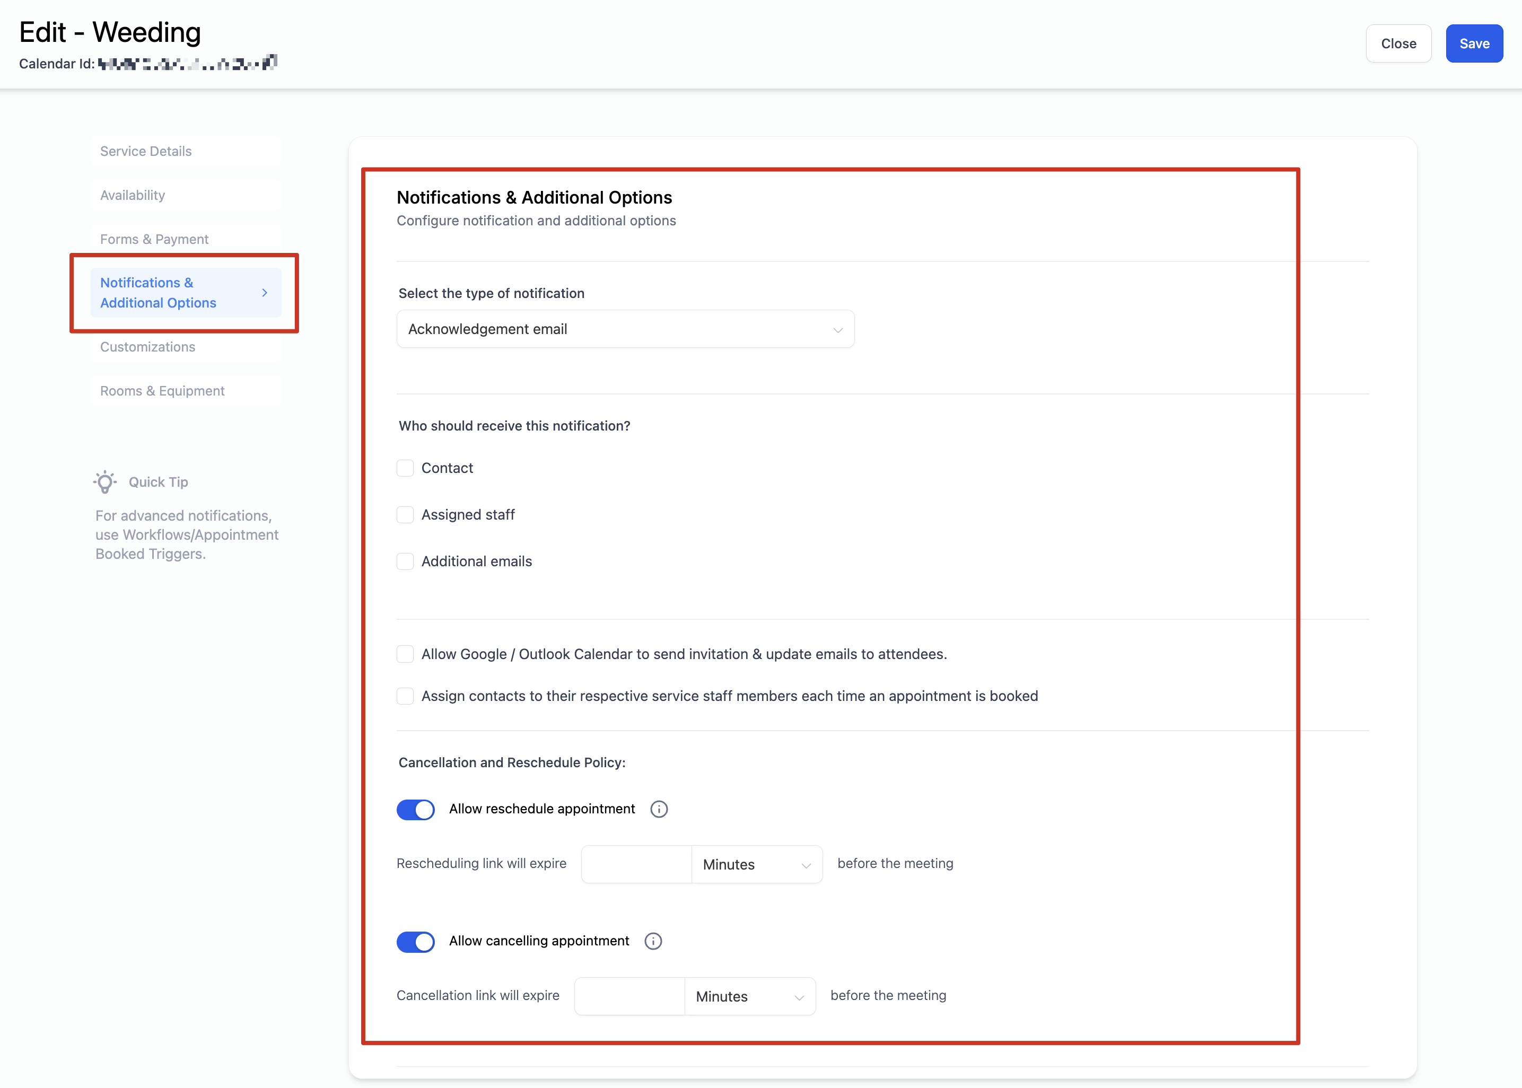Click info icon beside Allow cancelling appointment
The image size is (1522, 1088).
pos(653,941)
